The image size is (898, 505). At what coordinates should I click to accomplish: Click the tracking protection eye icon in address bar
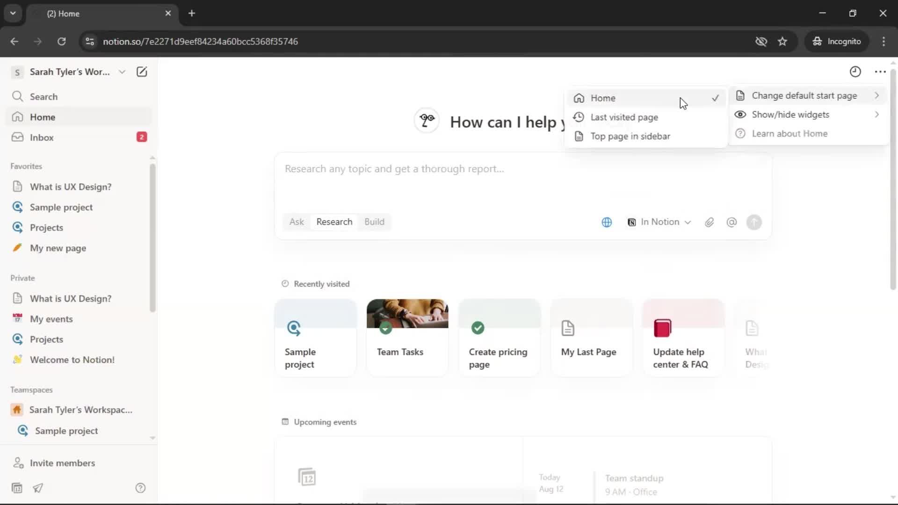click(761, 42)
